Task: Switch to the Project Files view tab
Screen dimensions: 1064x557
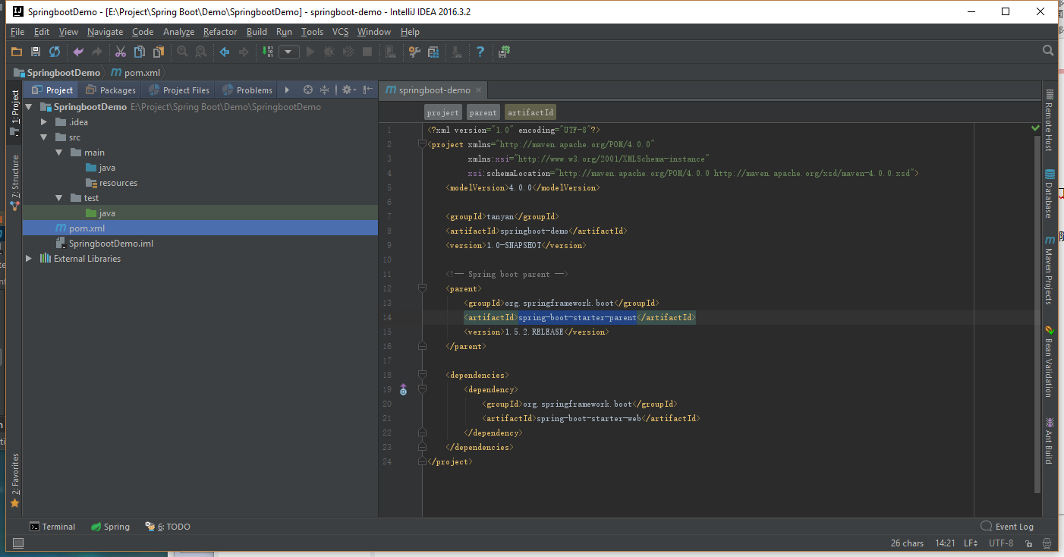Action: pyautogui.click(x=179, y=90)
